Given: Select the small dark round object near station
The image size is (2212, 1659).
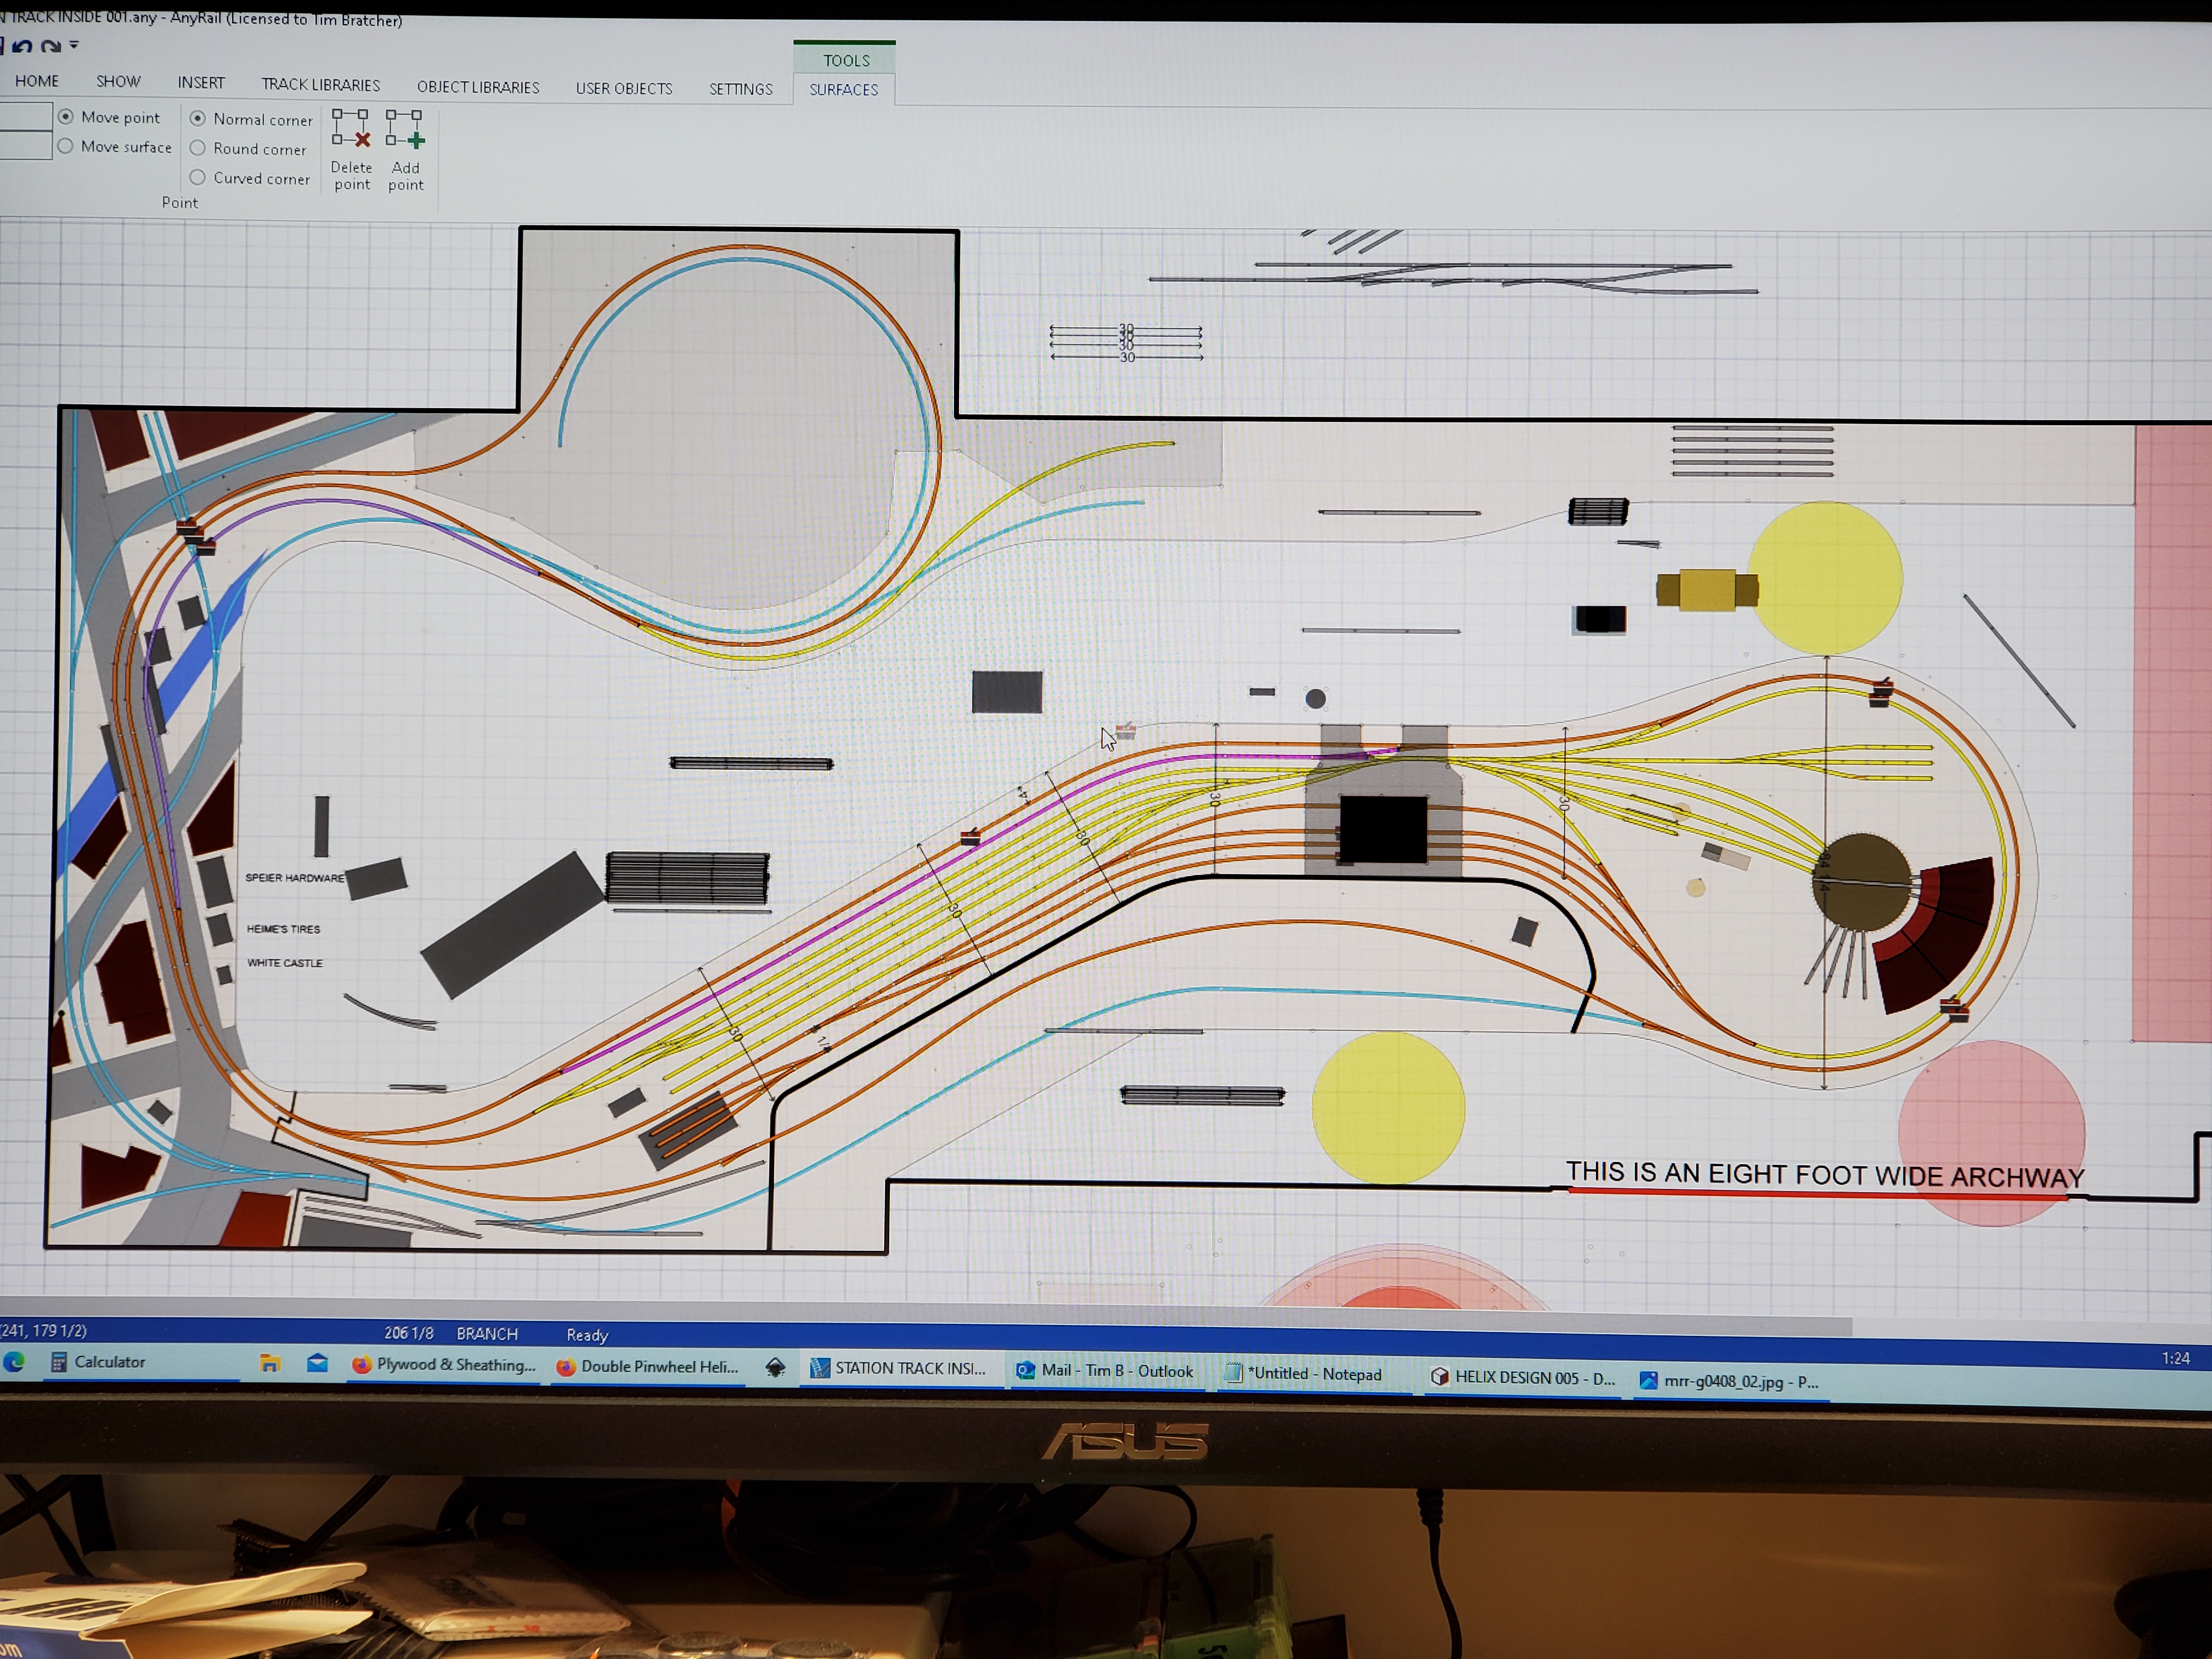Looking at the screenshot, I should coord(1315,699).
